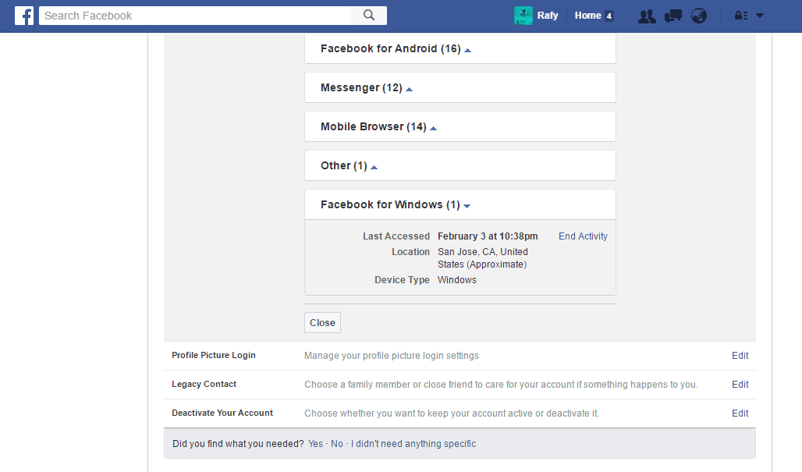This screenshot has height=472, width=802.
Task: Open the Messages icon in the top bar
Action: (x=672, y=15)
